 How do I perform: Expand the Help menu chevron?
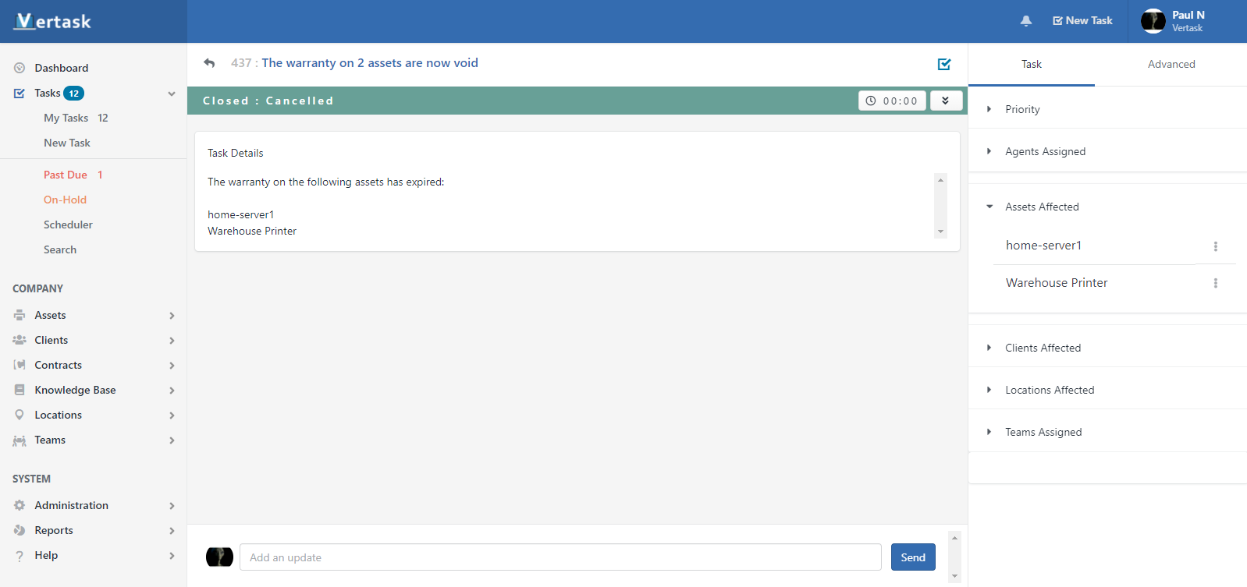coord(172,556)
